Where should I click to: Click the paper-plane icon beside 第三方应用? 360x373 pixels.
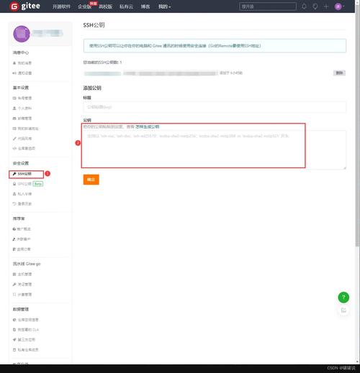[14, 340]
